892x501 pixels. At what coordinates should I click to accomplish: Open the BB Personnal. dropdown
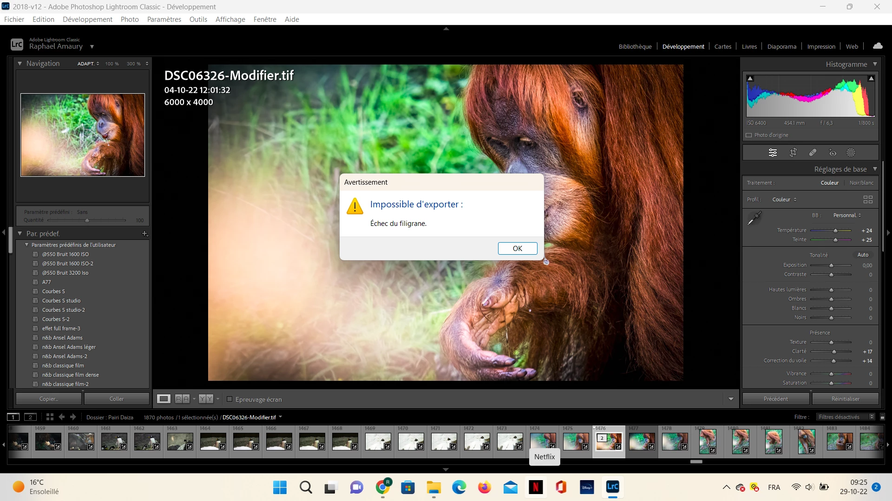click(x=847, y=215)
